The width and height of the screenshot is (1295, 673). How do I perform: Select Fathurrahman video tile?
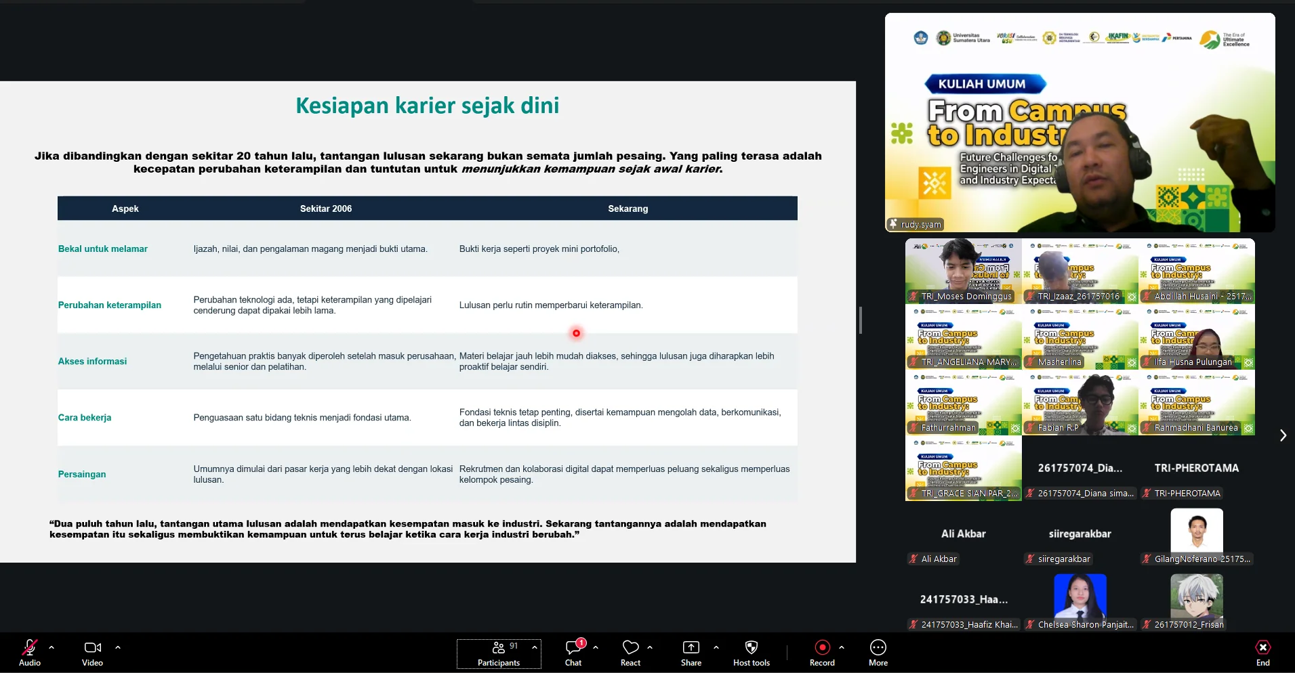[x=964, y=402]
